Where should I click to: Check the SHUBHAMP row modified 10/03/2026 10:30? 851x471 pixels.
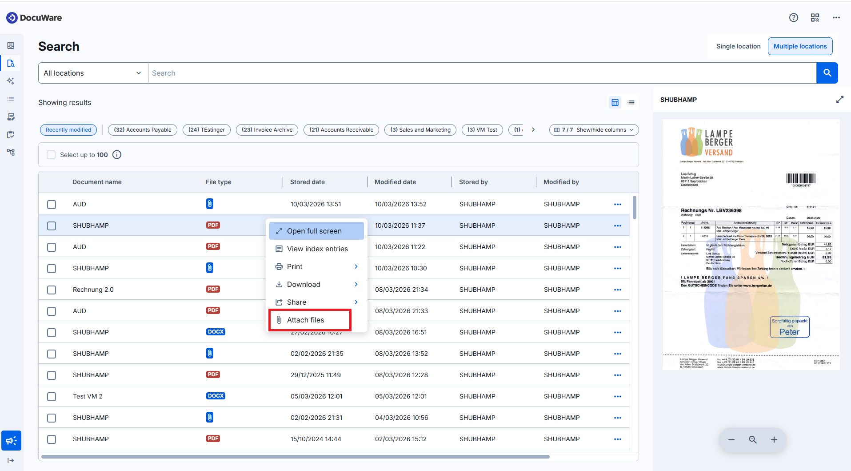pos(52,269)
